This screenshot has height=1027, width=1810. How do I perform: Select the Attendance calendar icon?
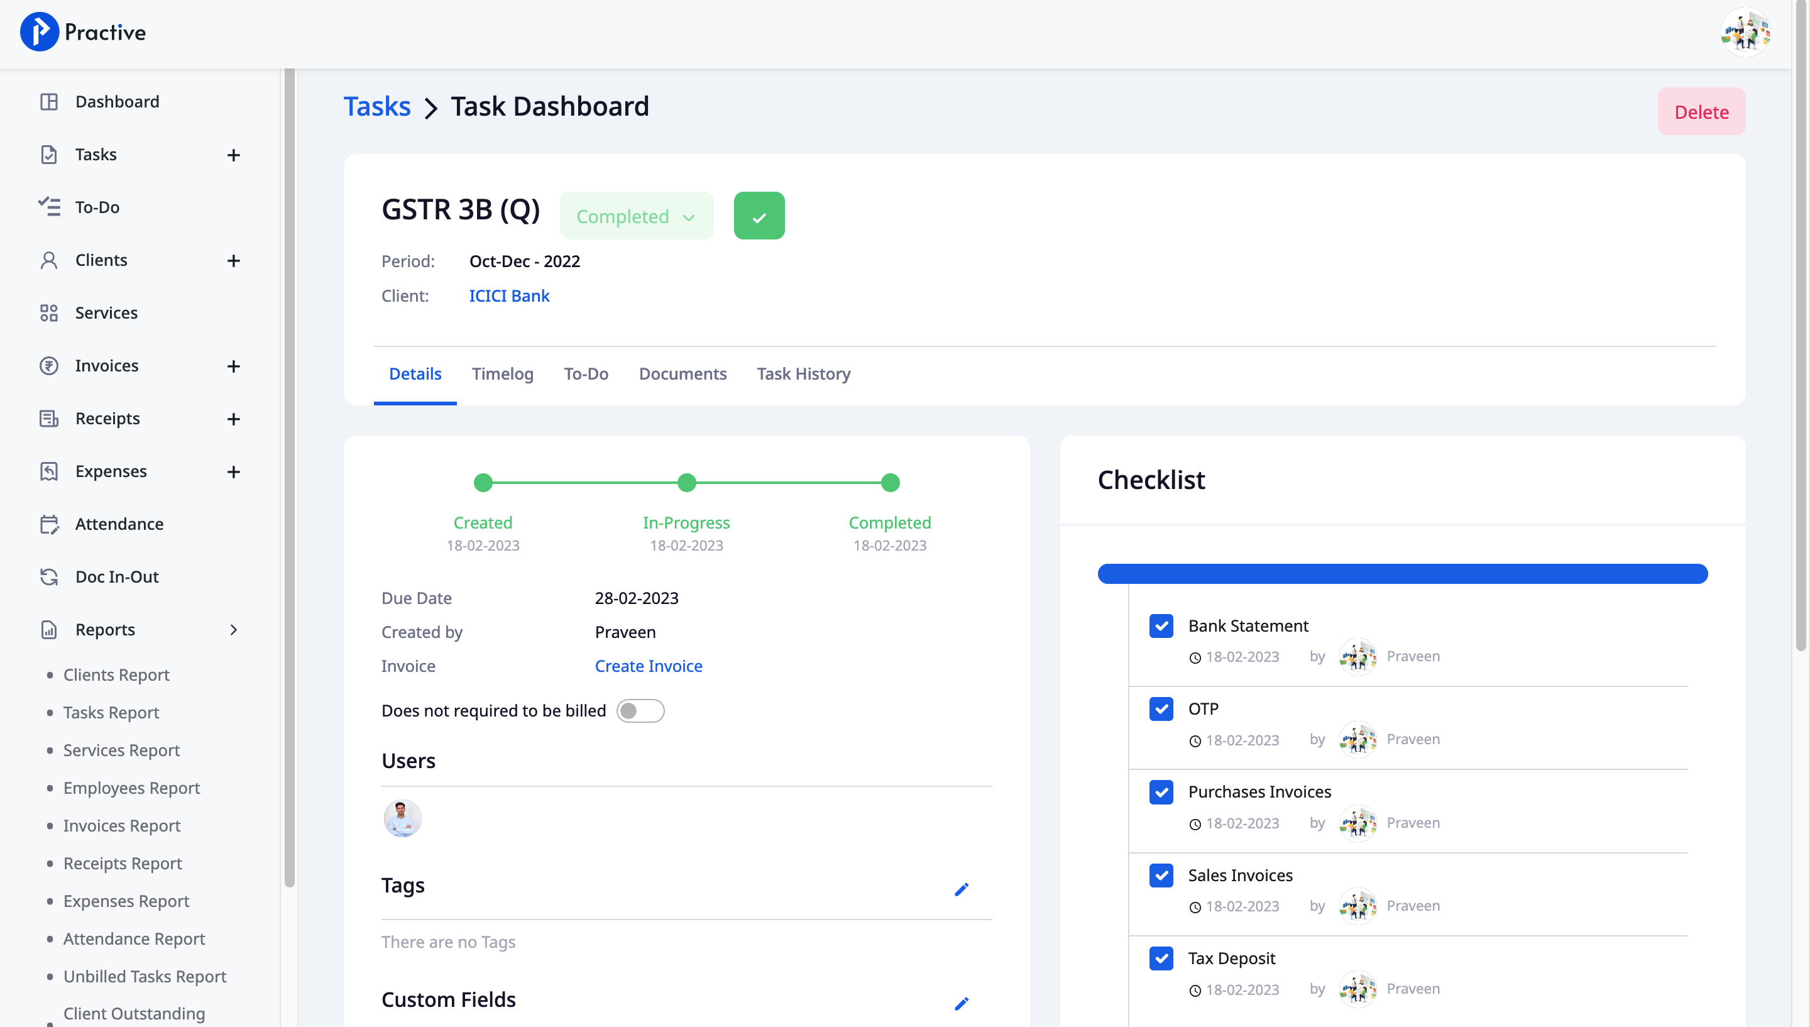click(48, 524)
